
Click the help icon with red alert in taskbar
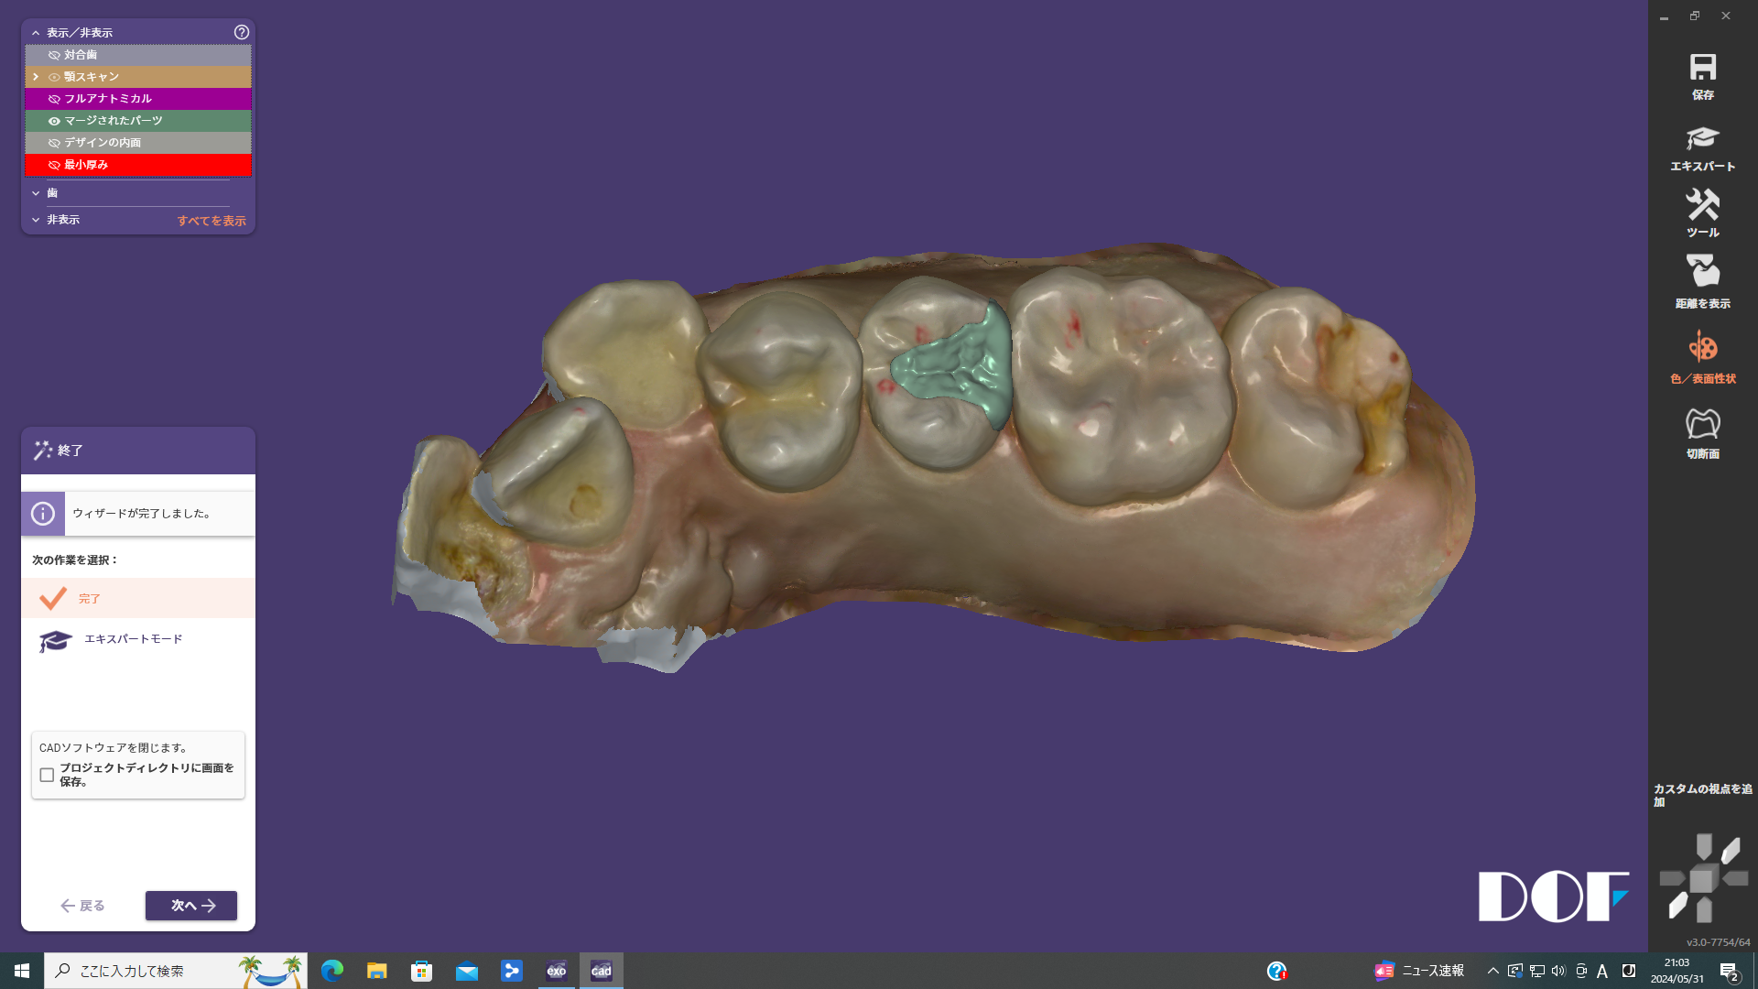pos(1276,971)
